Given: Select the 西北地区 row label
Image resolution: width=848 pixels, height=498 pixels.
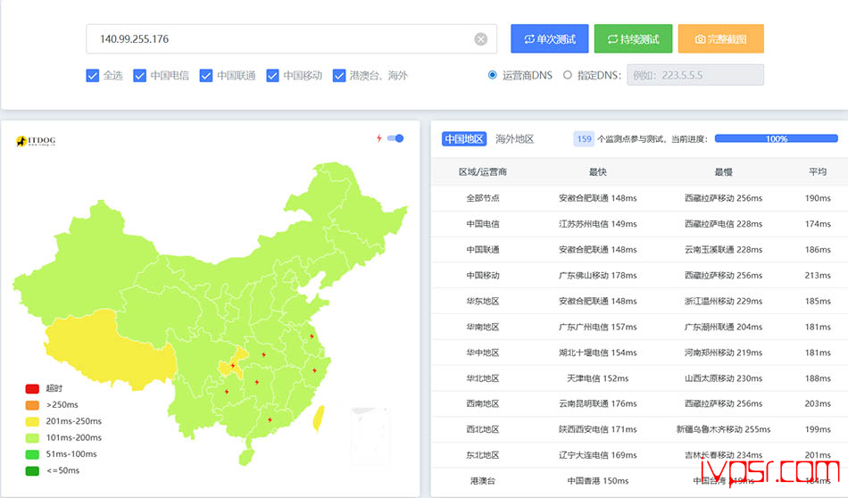Looking at the screenshot, I should (x=482, y=429).
